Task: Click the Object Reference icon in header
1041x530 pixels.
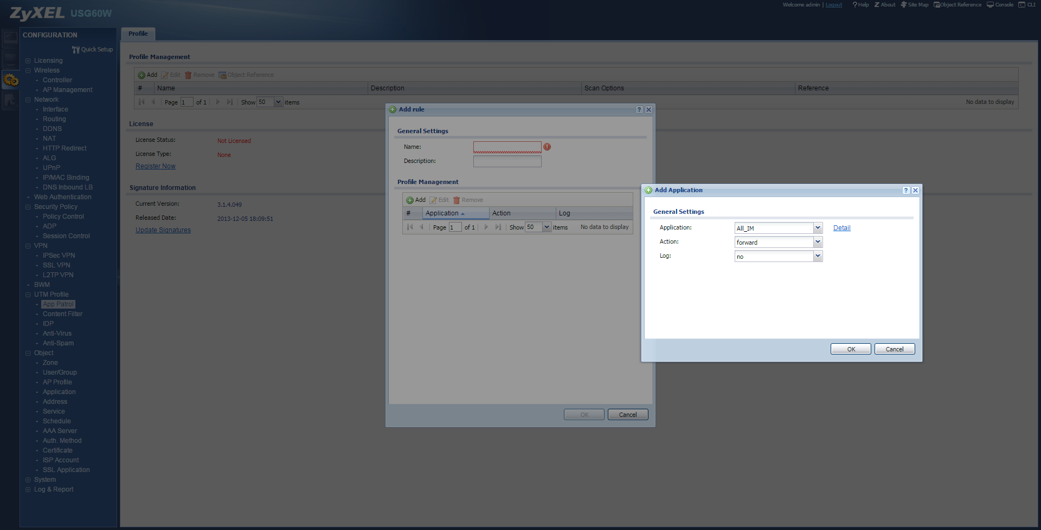Action: click(936, 5)
